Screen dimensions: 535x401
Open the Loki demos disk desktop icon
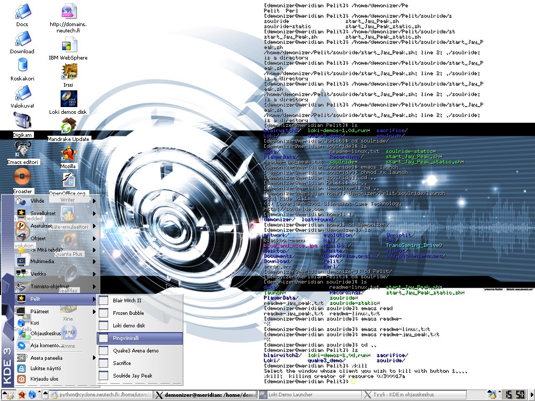click(68, 99)
